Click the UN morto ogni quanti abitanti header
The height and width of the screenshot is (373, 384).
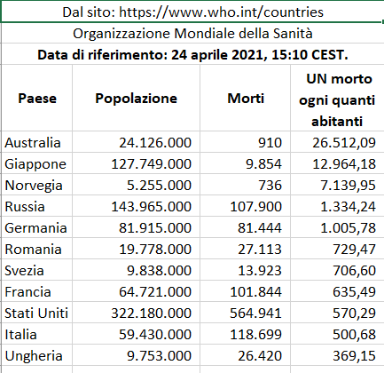pos(337,98)
